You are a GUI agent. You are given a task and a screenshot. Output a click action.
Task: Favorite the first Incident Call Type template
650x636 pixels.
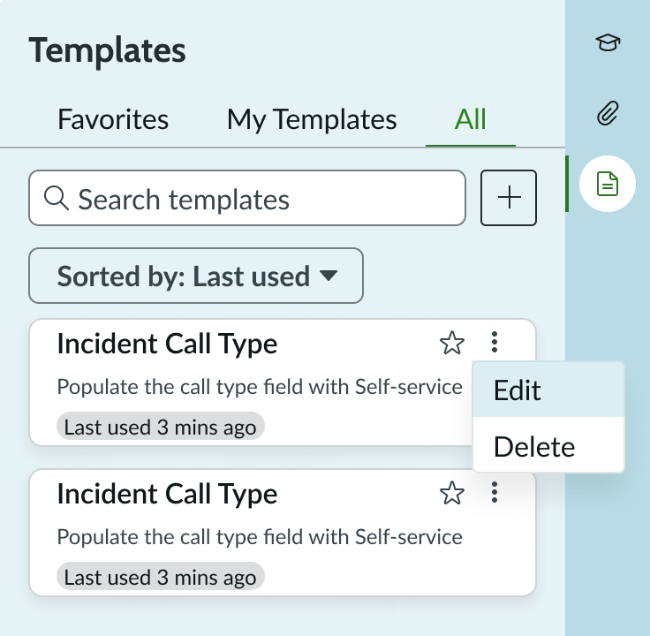452,343
